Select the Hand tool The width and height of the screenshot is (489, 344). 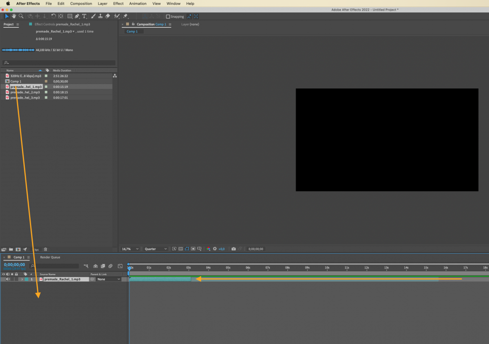(14, 16)
